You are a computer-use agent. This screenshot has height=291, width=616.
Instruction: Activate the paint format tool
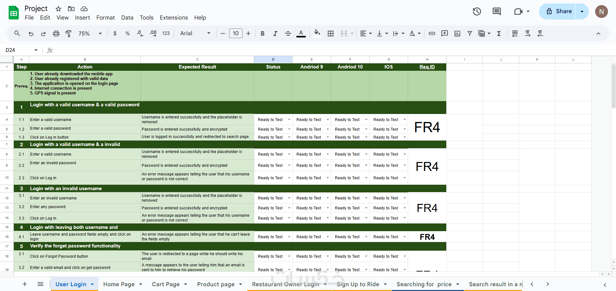point(68,34)
